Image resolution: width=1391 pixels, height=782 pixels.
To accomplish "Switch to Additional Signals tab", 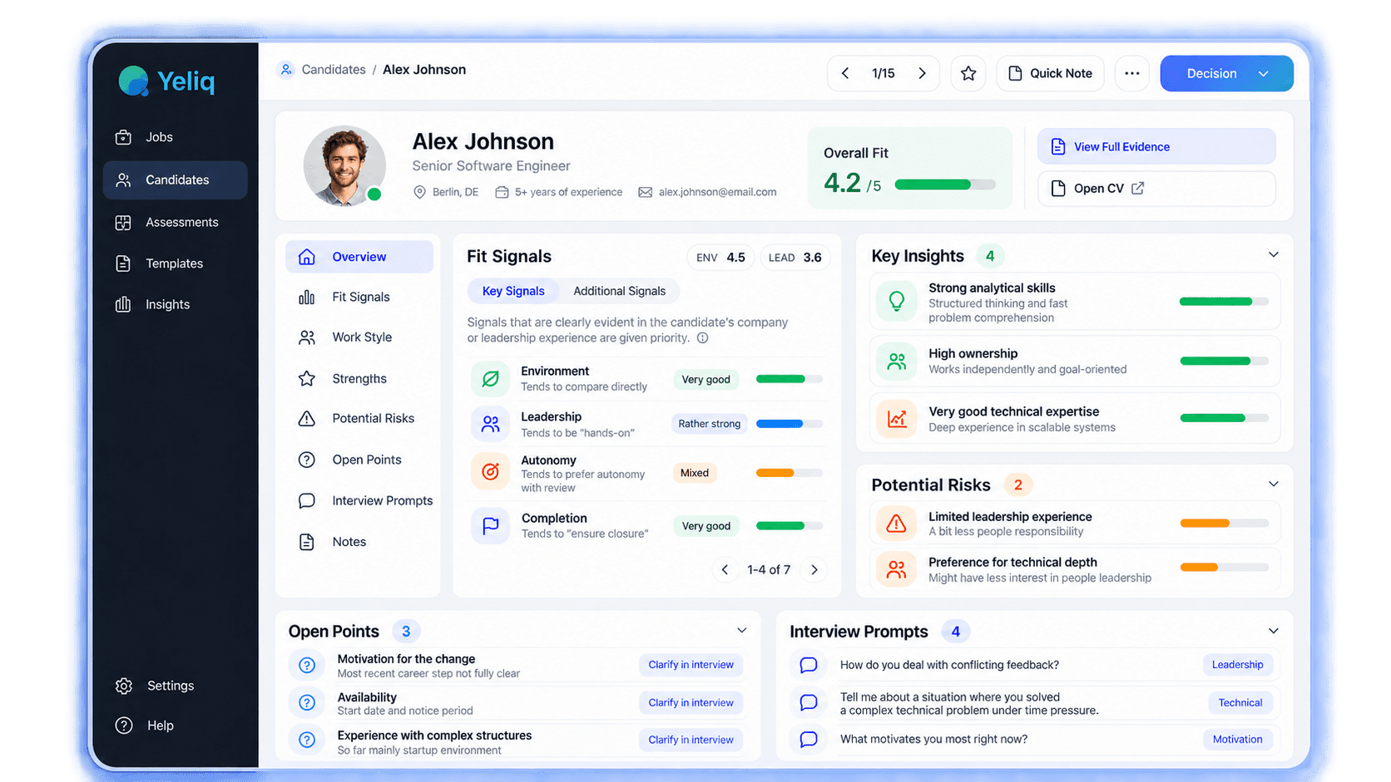I will 619,291.
